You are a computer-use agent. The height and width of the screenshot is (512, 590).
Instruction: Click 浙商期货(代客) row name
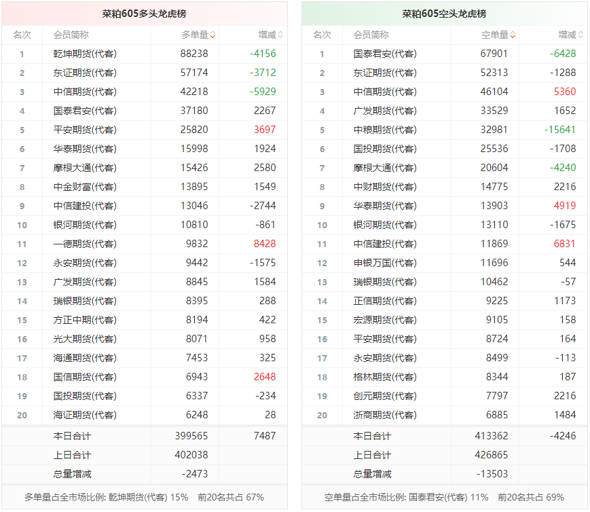pyautogui.click(x=385, y=415)
